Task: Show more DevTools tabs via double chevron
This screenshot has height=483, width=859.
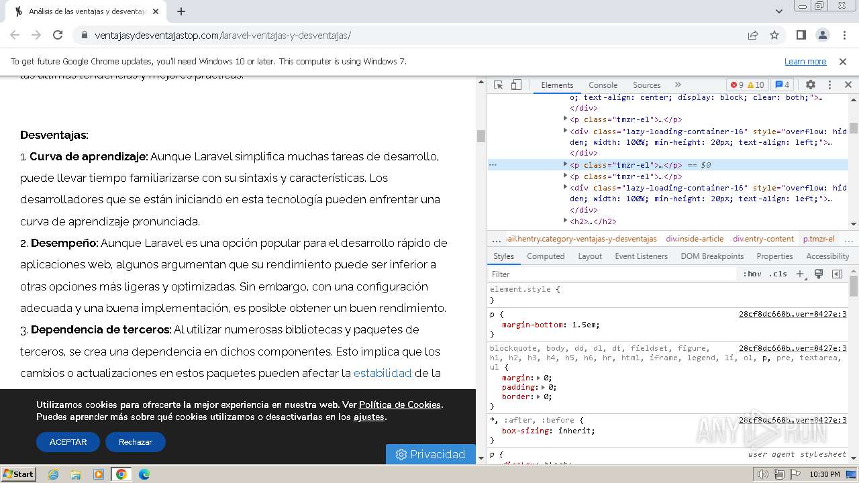Action: point(678,85)
